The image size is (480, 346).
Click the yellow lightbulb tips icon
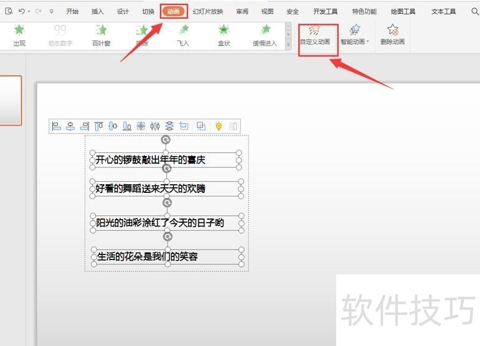[x=219, y=126]
